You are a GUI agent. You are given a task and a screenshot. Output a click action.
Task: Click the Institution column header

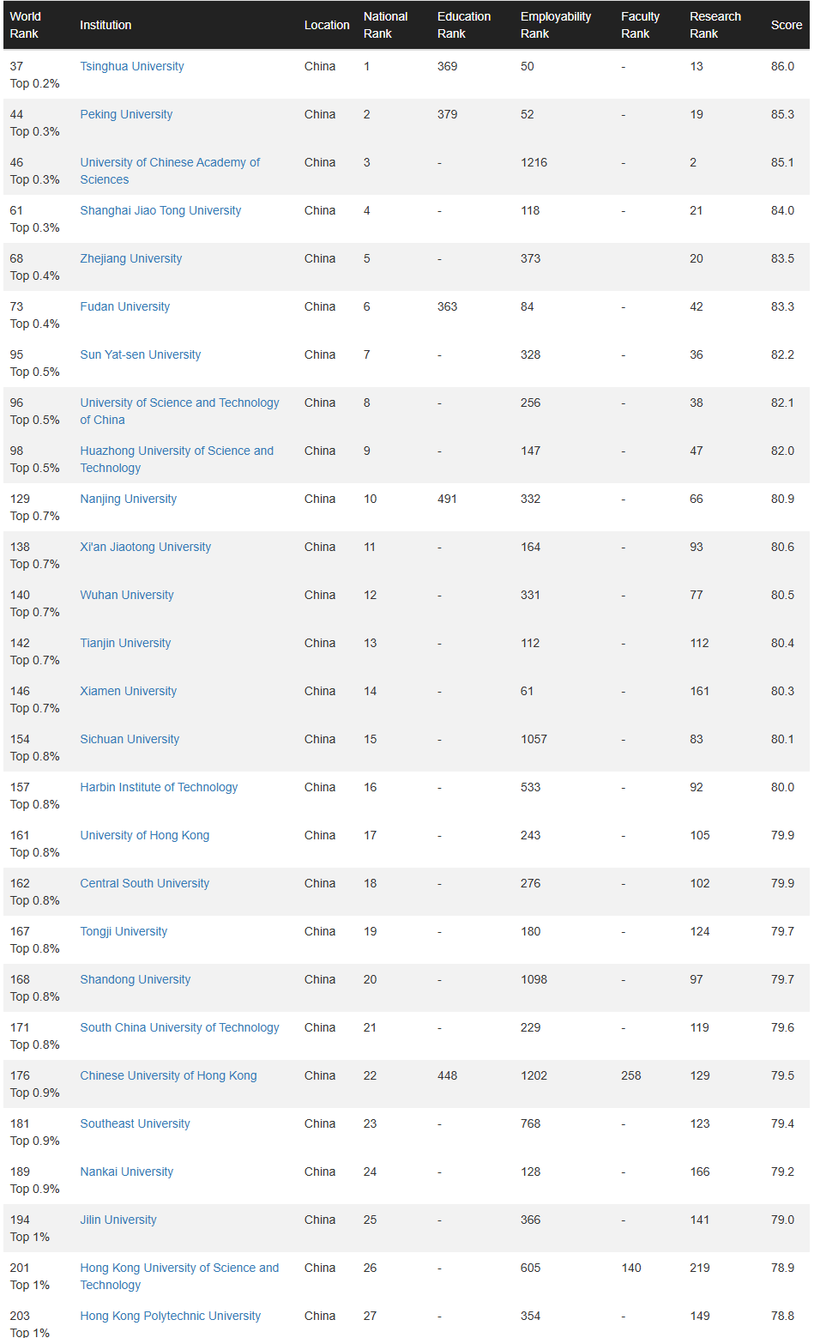pos(106,25)
